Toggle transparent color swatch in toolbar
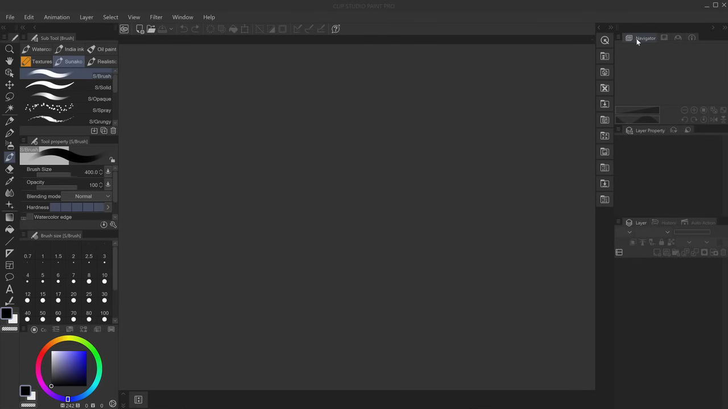This screenshot has width=728, height=409. click(9, 329)
